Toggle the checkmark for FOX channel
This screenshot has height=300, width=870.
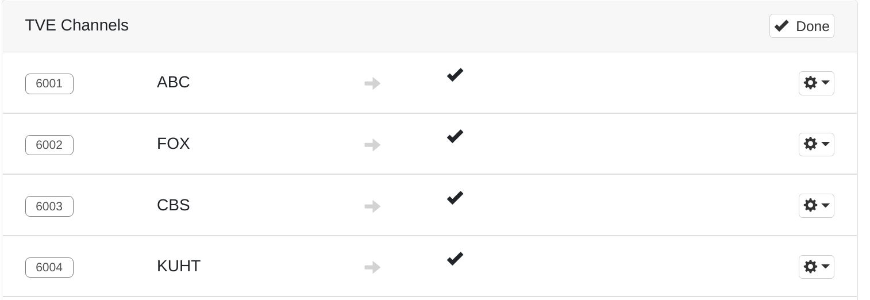pos(455,137)
